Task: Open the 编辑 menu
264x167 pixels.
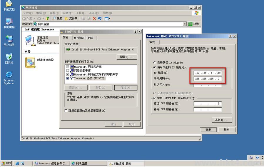Action: pyautogui.click(x=41, y=13)
